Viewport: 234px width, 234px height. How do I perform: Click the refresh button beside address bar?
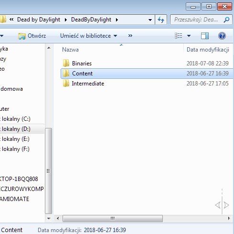pyautogui.click(x=161, y=20)
